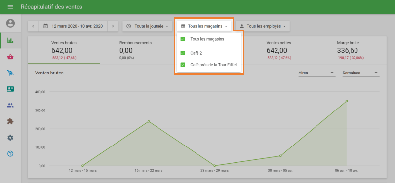Open the employee ID card icon
Screen dimensions: 395x183
click(x=10, y=89)
